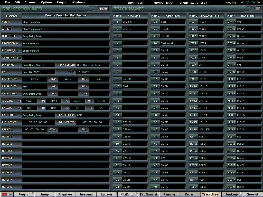Select the 16 bit depth field

pos(99,80)
